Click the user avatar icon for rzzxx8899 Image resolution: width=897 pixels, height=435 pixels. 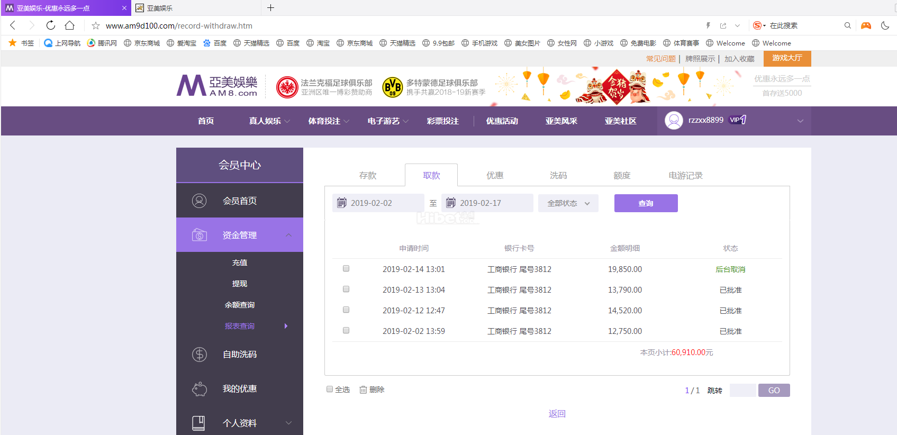tap(674, 121)
